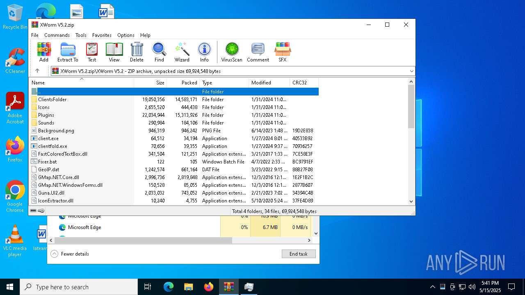
Task: Go up one folder level arrow
Action: click(37, 71)
